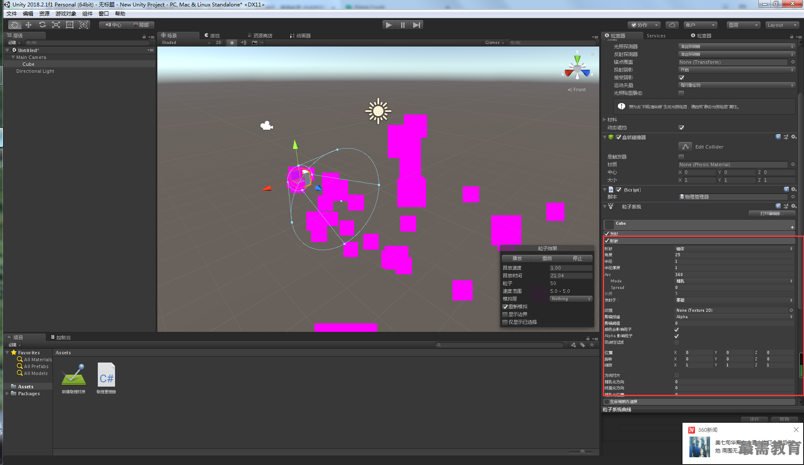Open Particle System gear settings menu
Image resolution: width=804 pixels, height=465 pixels.
click(794, 206)
